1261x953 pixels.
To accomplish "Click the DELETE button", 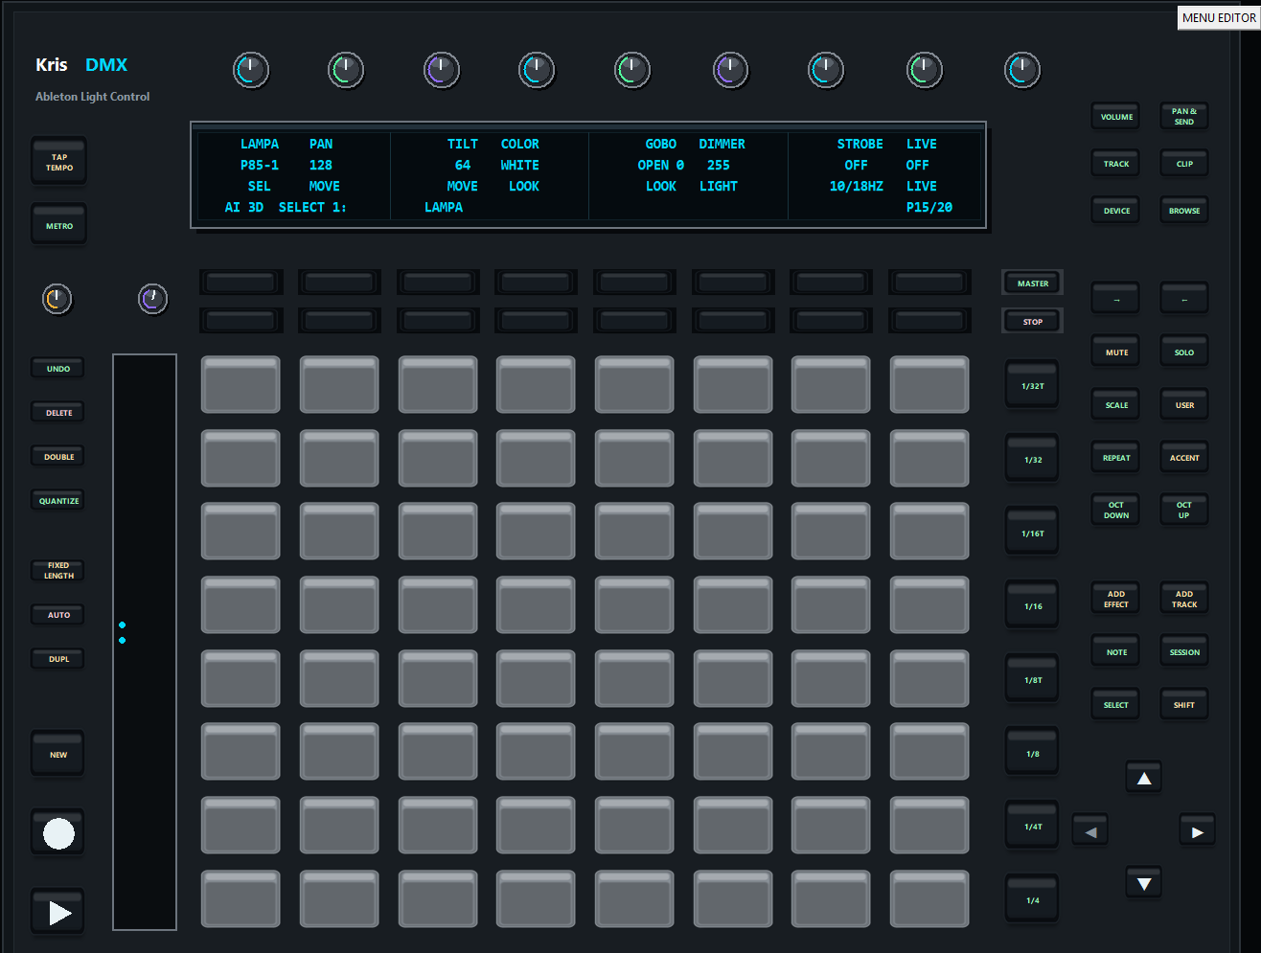I will pos(58,413).
